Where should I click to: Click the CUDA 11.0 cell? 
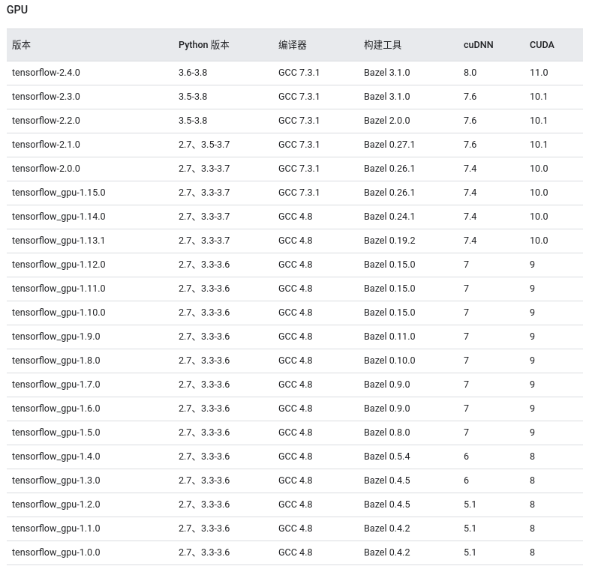[539, 73]
